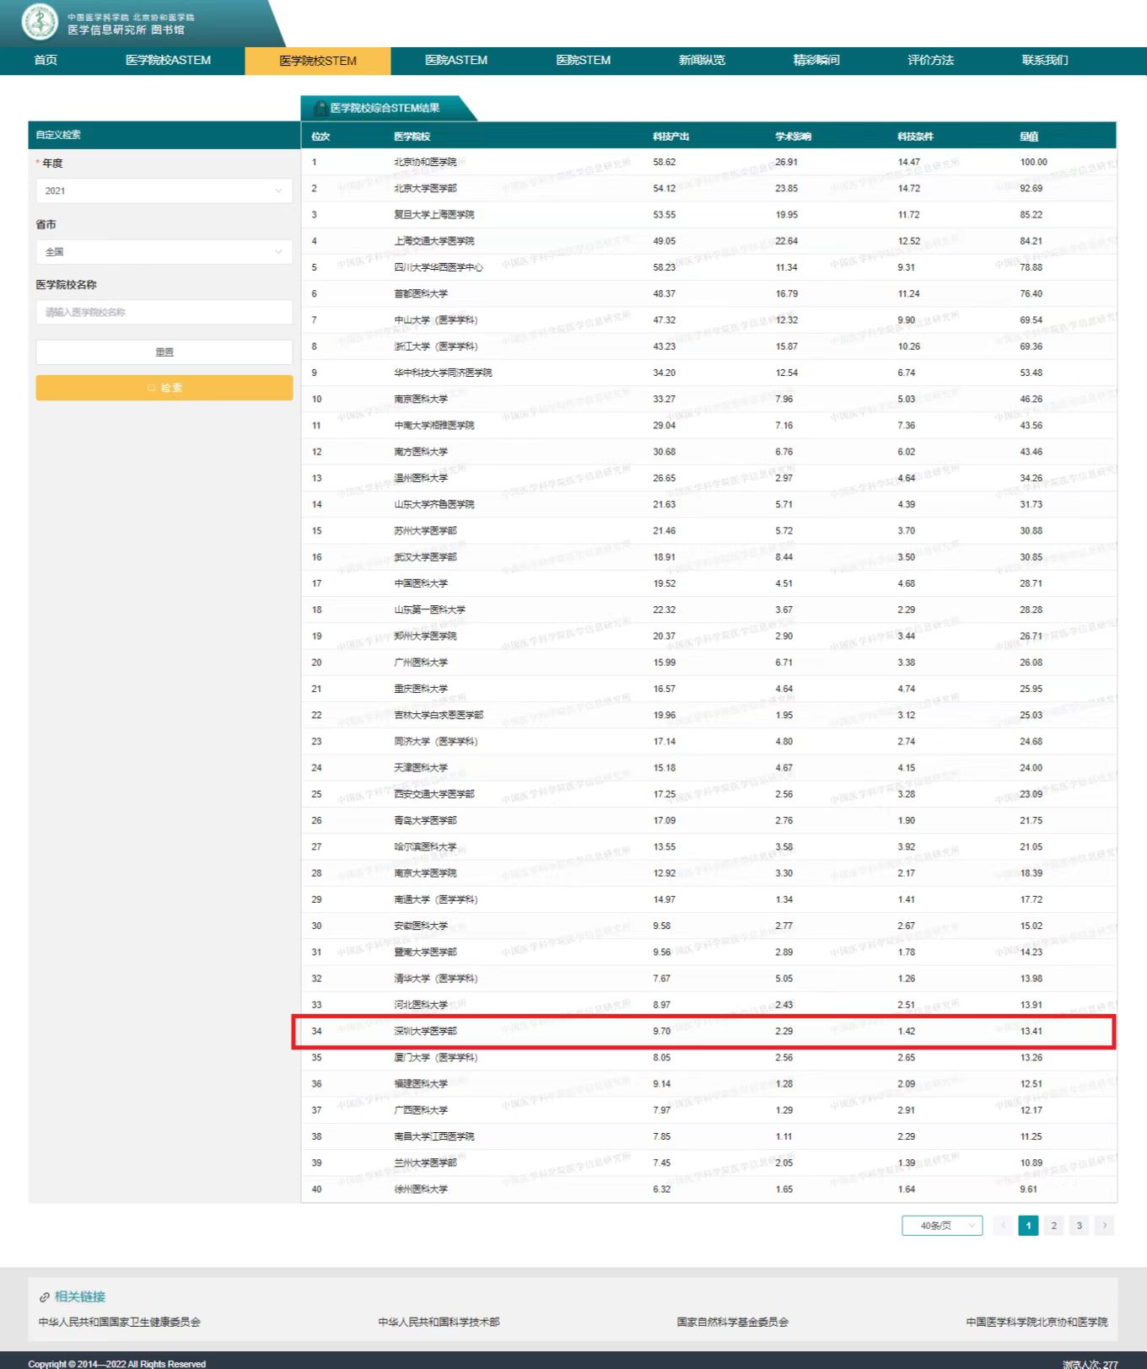
Task: Click the link icon beside 相关链接
Action: point(45,1297)
